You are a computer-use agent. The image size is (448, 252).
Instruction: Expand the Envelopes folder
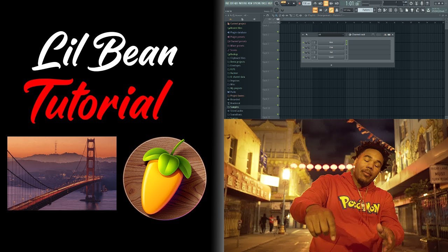pyautogui.click(x=235, y=65)
